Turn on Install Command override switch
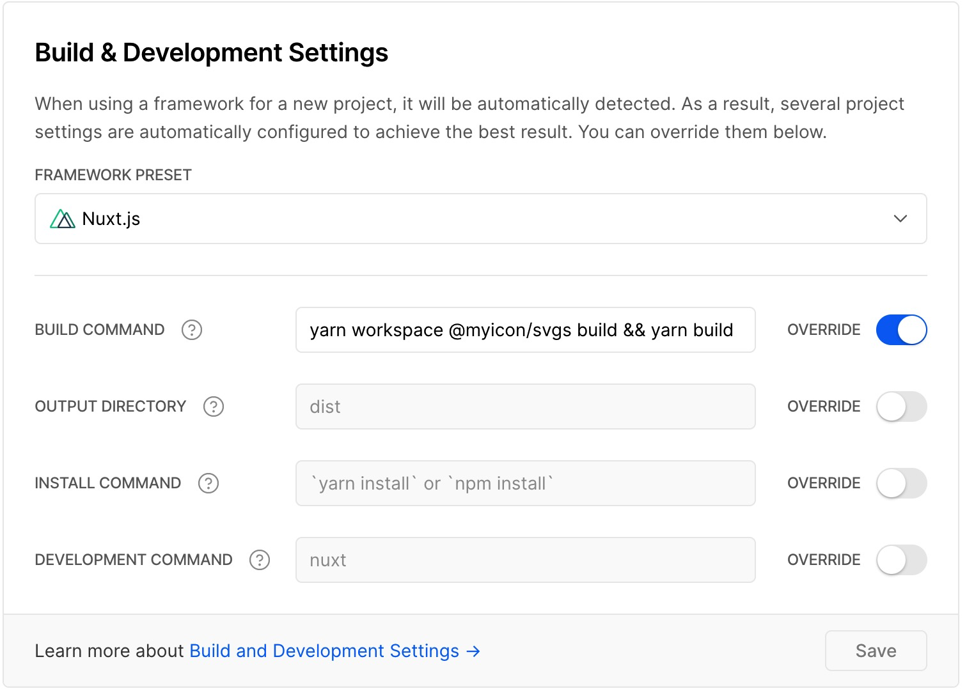The height and width of the screenshot is (689, 967). [901, 483]
